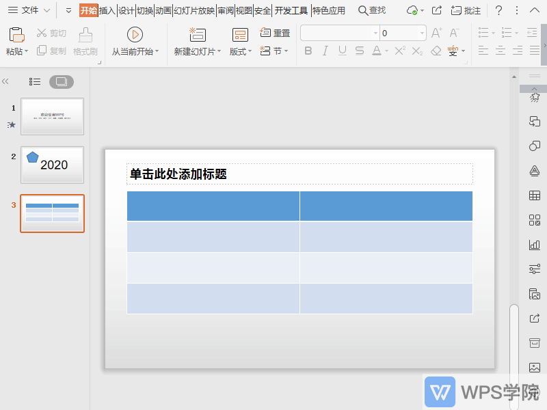Click the table icon in the right sidebar
This screenshot has width=547, height=410.
pos(534,195)
